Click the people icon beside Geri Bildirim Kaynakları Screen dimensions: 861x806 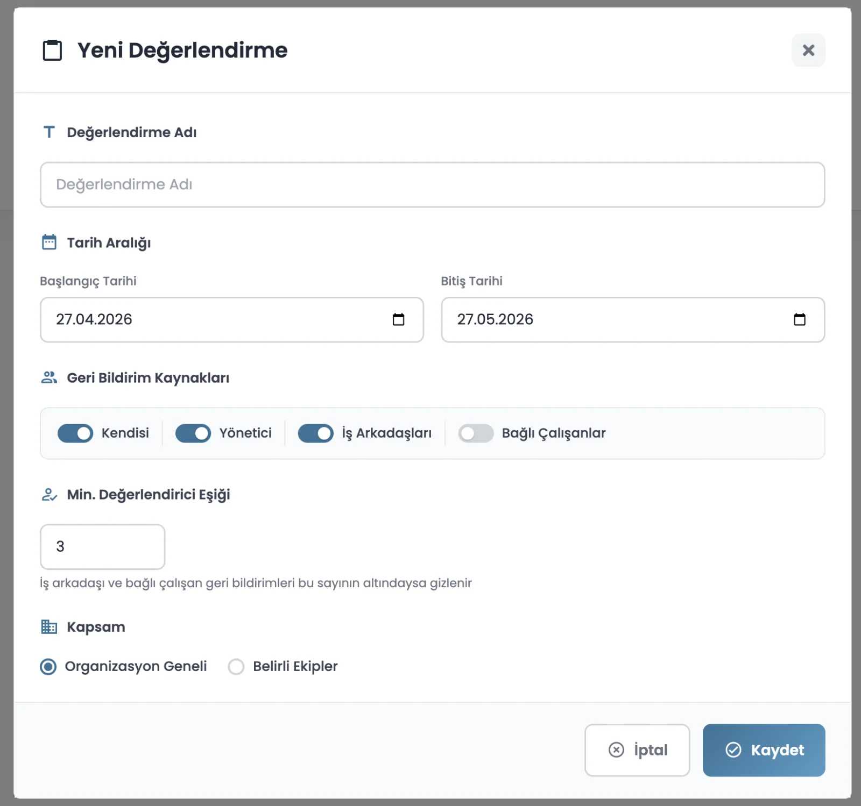49,377
